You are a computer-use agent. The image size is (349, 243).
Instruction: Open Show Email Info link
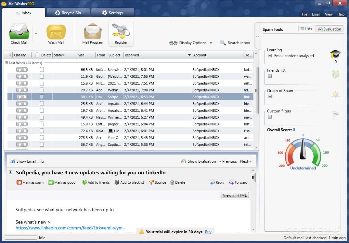[x=30, y=161]
